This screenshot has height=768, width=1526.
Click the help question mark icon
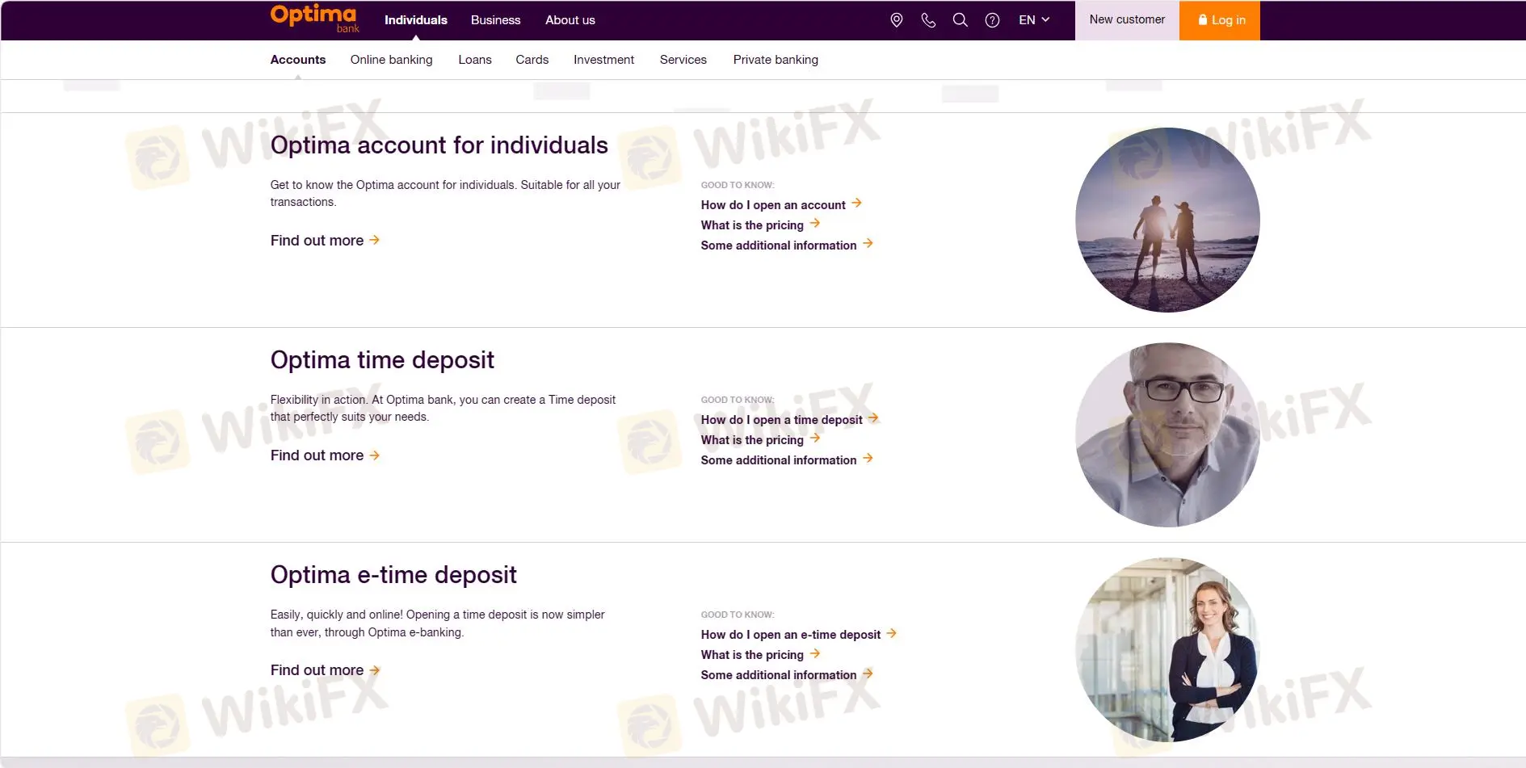pyautogui.click(x=992, y=20)
